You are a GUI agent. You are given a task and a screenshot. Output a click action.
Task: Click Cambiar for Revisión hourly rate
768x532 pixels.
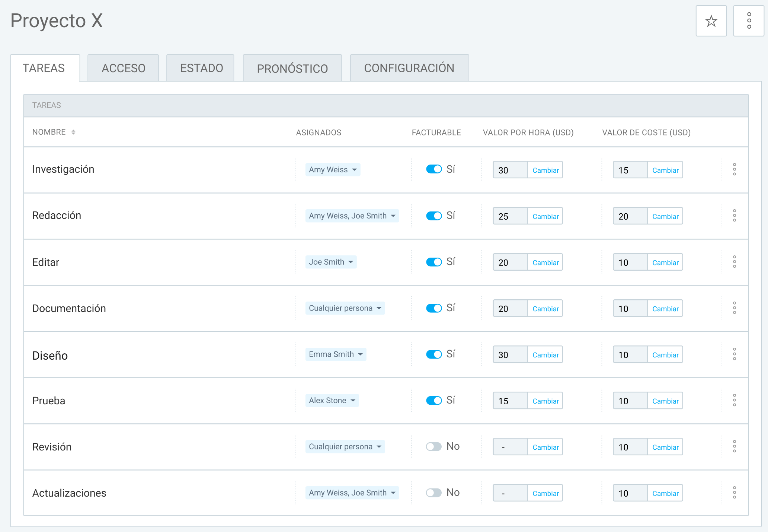pos(545,447)
